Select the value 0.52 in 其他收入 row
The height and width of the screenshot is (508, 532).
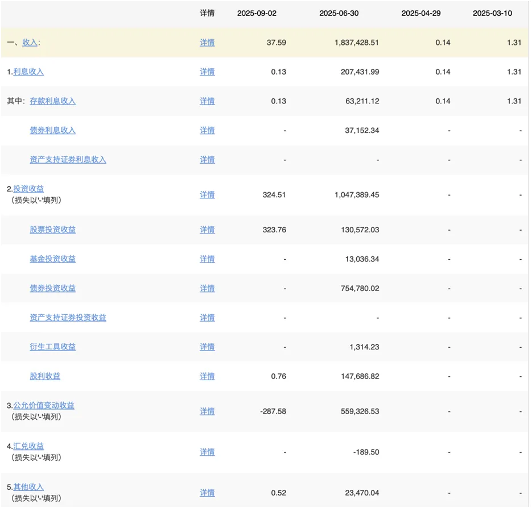tap(279, 493)
